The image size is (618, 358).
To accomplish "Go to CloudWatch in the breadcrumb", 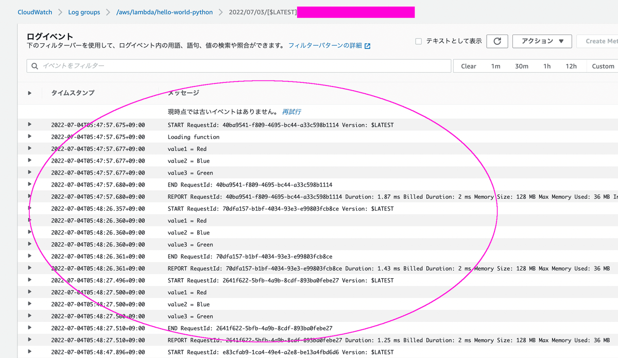I will [x=35, y=12].
